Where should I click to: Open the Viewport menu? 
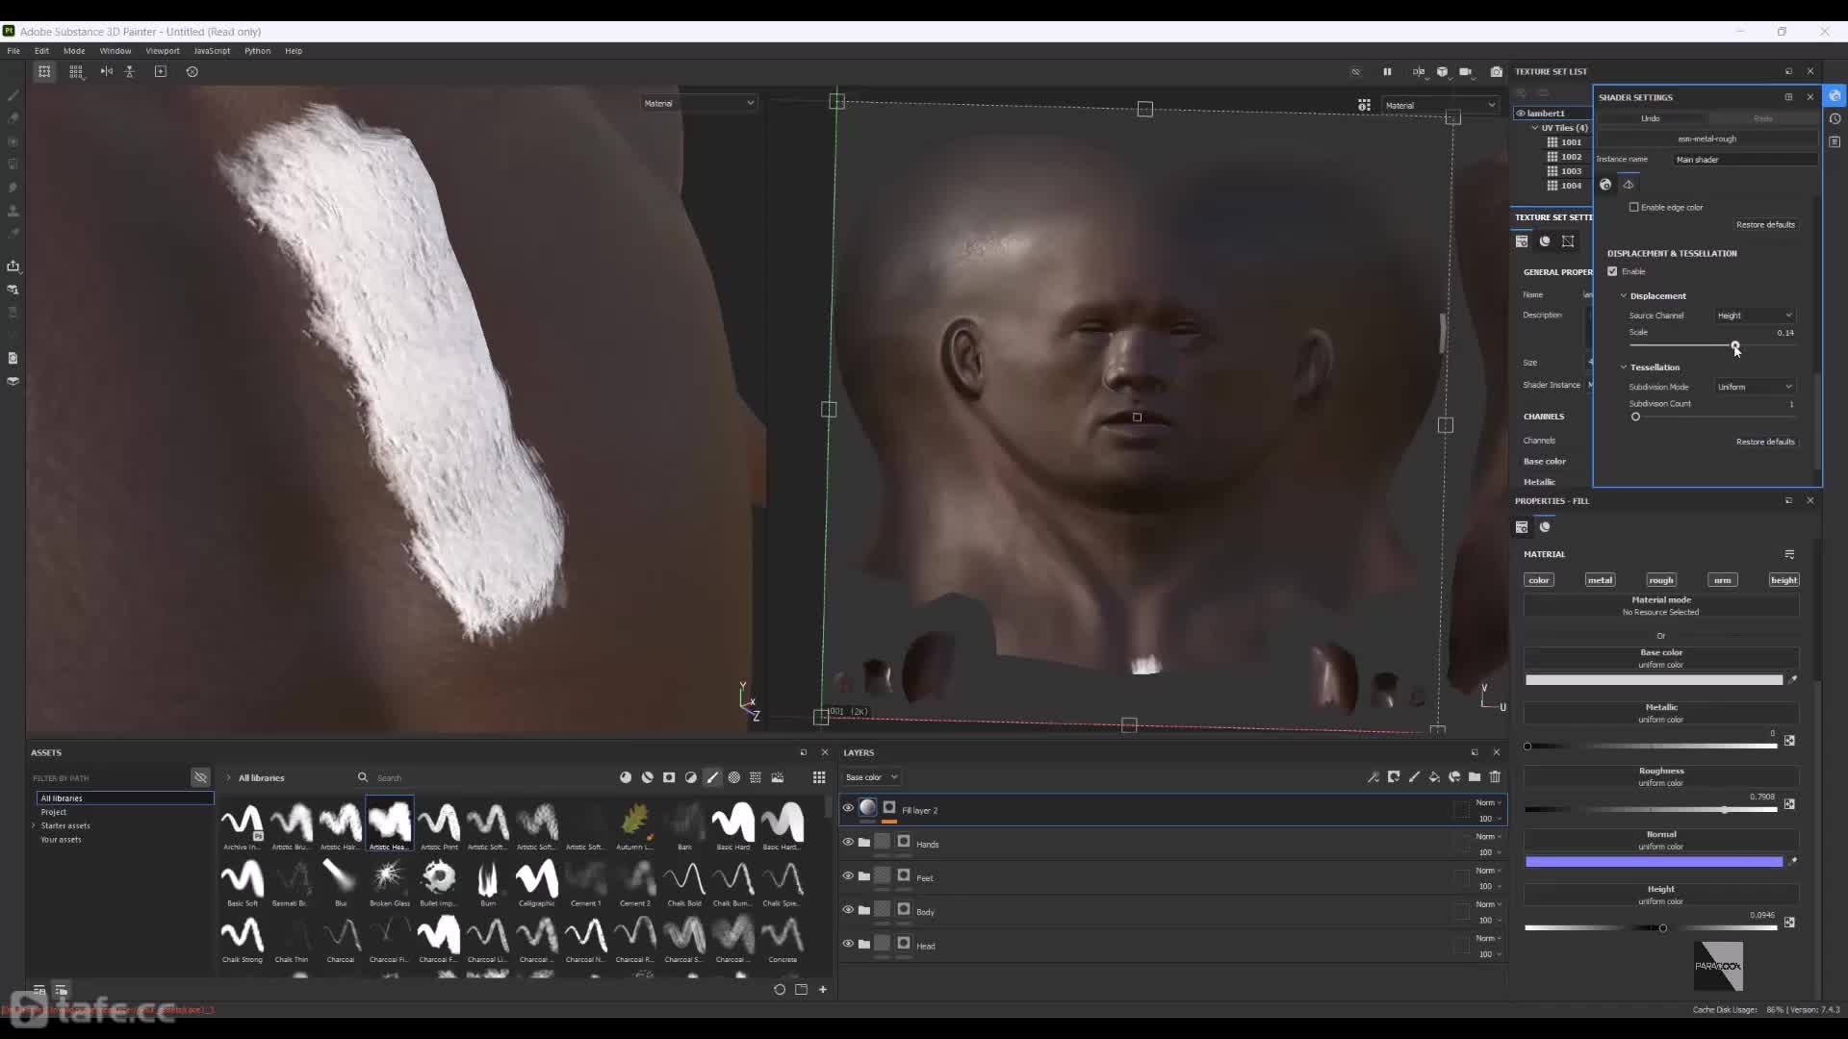[163, 51]
